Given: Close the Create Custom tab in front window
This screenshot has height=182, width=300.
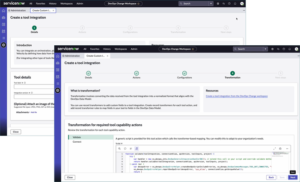Looking at the screenshot, I should (107, 56).
